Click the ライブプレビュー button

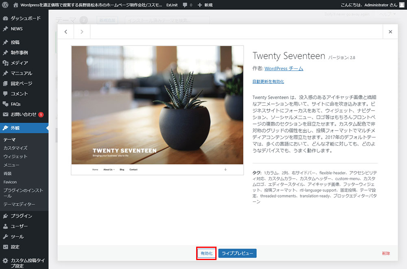coord(237,254)
